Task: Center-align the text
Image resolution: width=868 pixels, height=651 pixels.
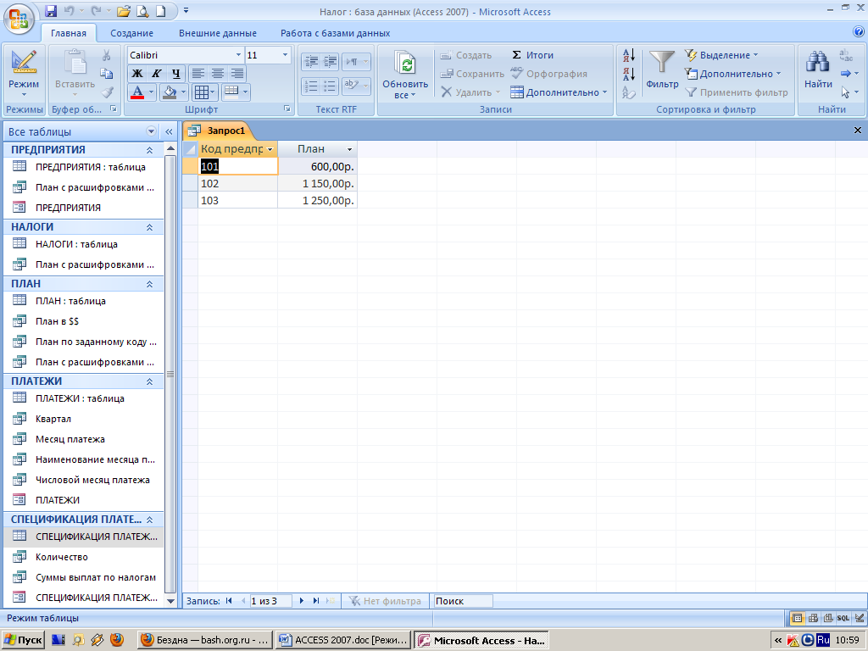Action: (x=218, y=74)
